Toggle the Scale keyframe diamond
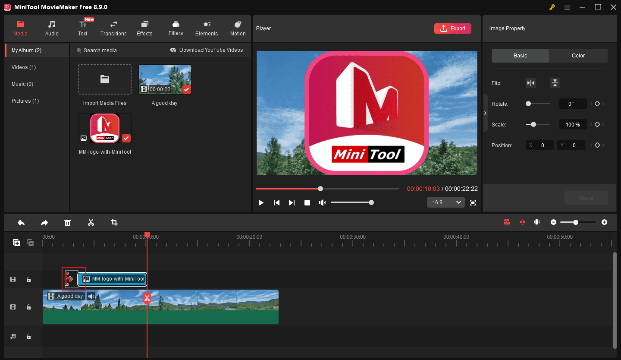The height and width of the screenshot is (360, 621). click(597, 124)
